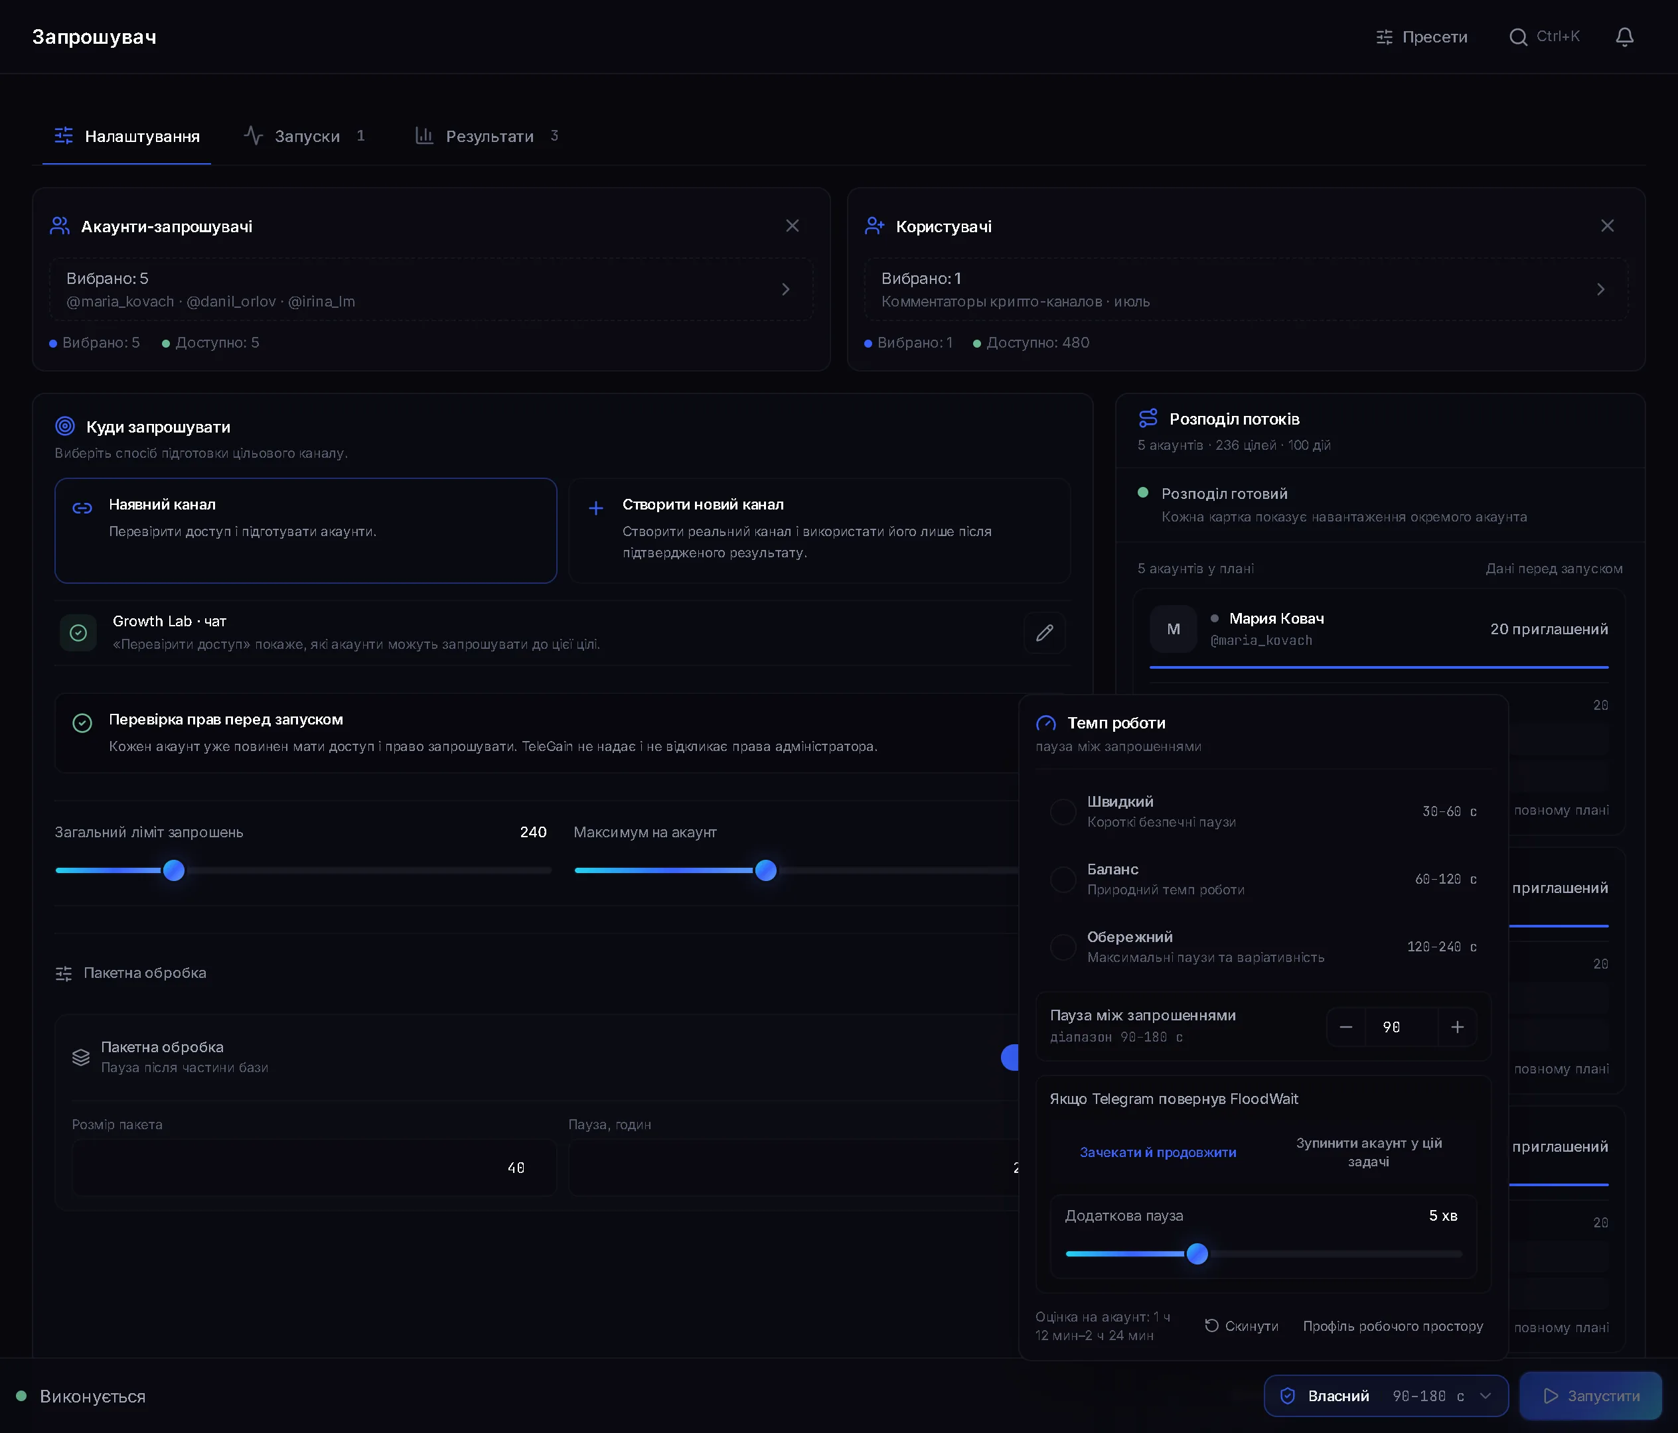Click the Пауза, годин input field
The width and height of the screenshot is (1678, 1433).
pyautogui.click(x=794, y=1168)
